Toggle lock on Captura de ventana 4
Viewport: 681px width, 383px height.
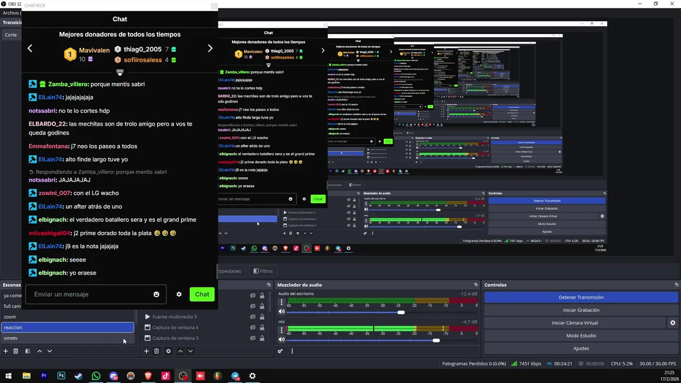pyautogui.click(x=262, y=328)
